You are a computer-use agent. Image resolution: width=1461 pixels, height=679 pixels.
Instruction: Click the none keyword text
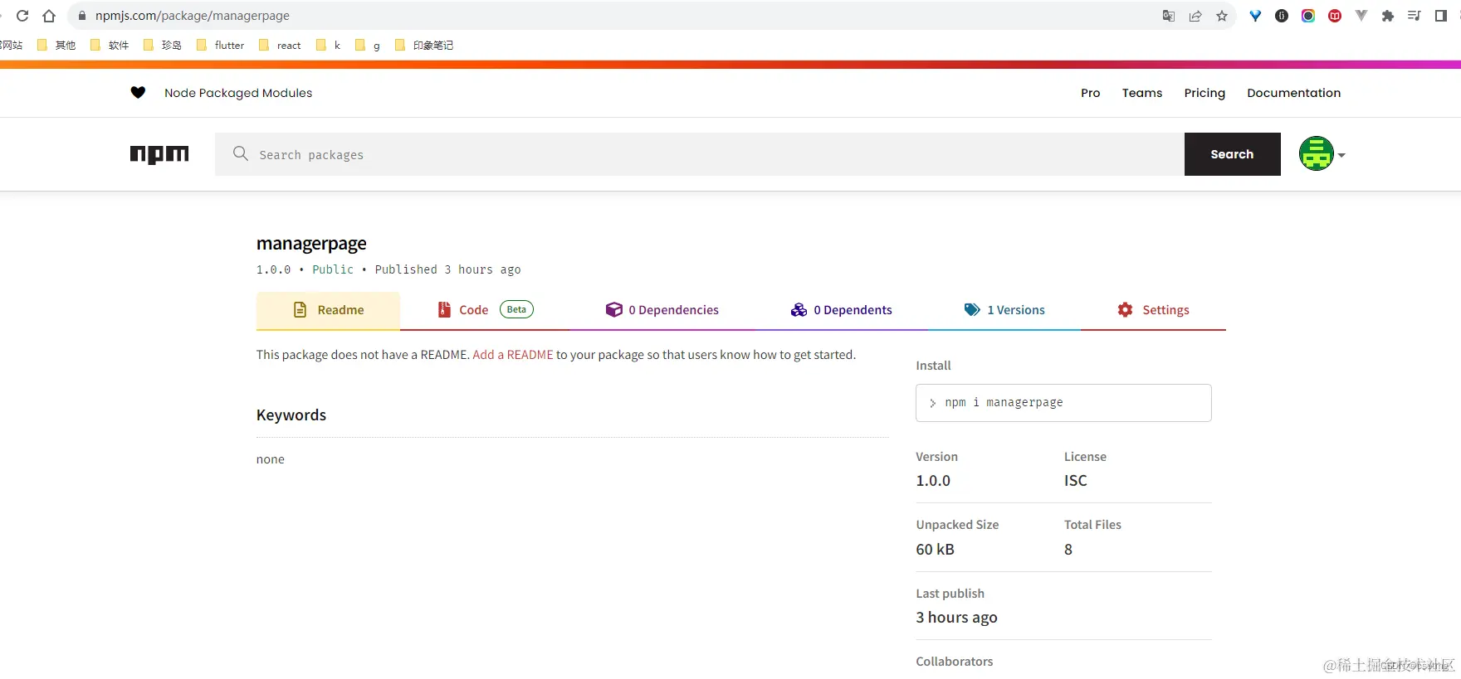[270, 459]
